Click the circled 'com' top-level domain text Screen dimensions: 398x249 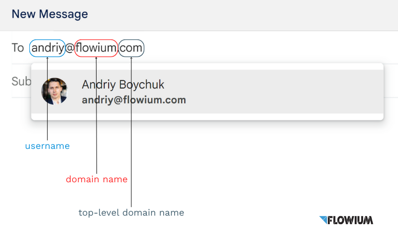pos(132,48)
